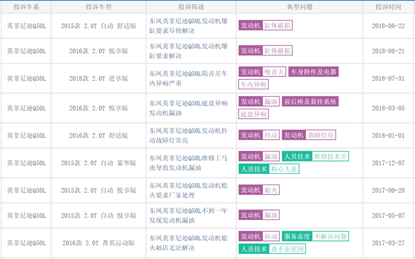The image size is (415, 259).
Task: Select 2016款 2.0T 悦享版 in 2018-03-05 row
Action: (98, 108)
